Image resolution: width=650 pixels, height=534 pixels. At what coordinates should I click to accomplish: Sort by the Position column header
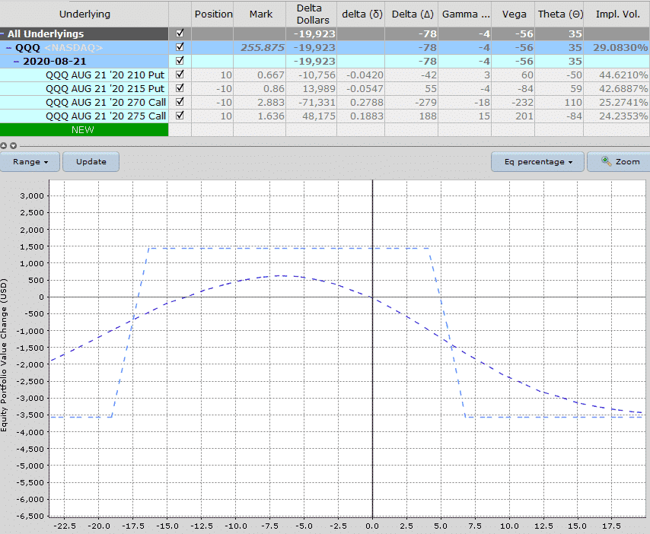point(212,14)
